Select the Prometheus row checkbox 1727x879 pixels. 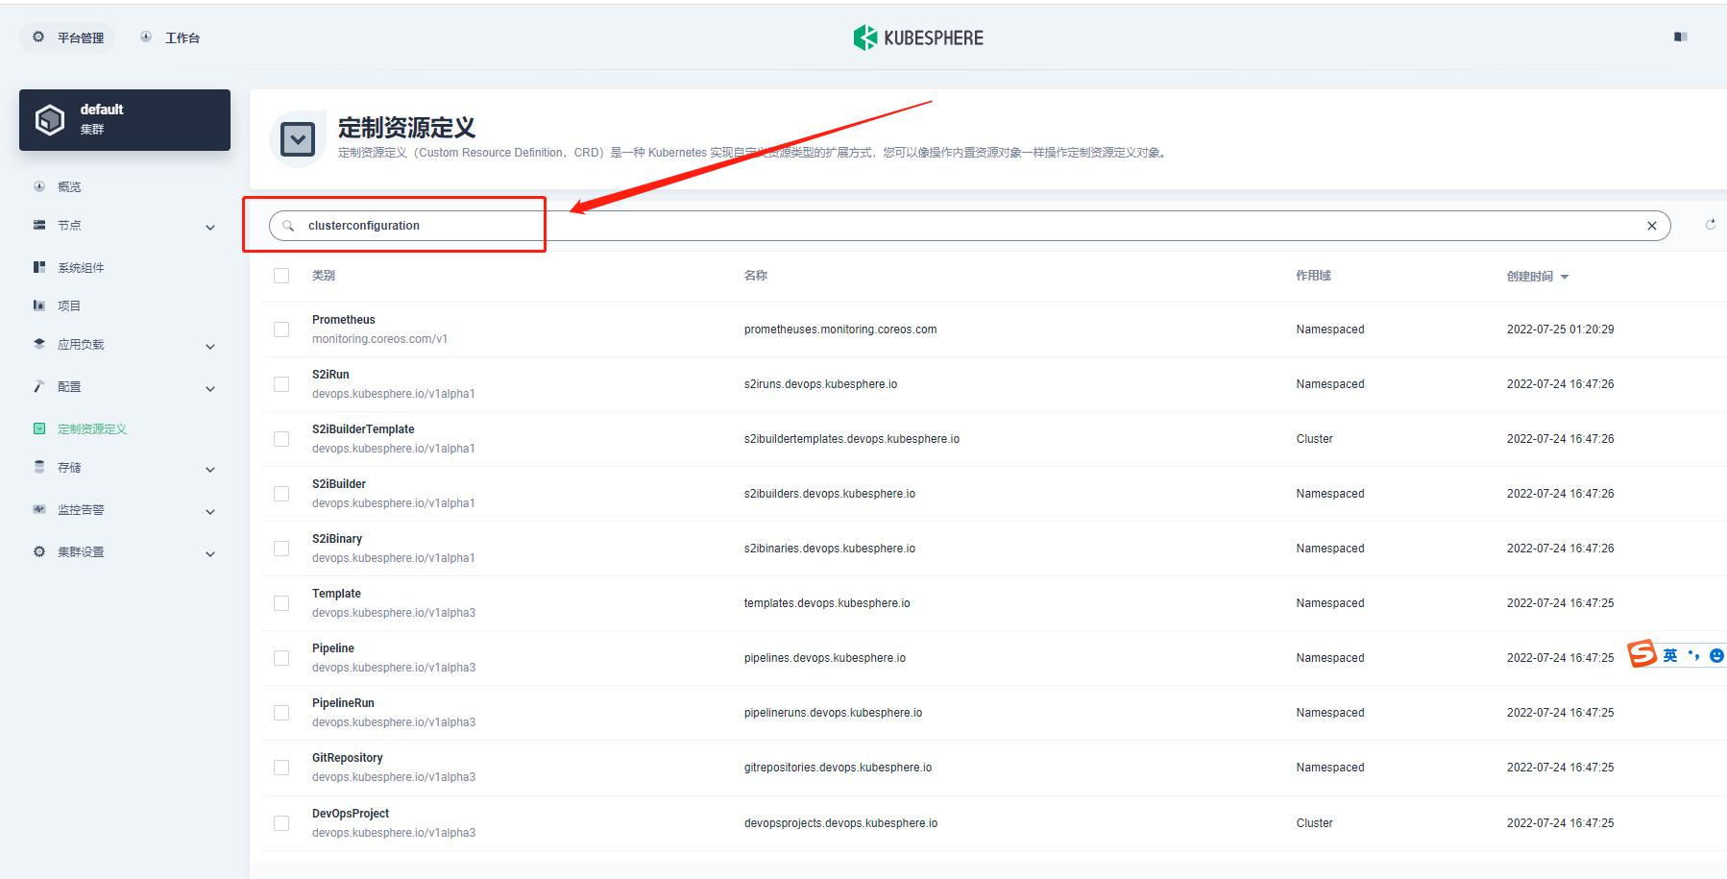[x=281, y=330]
